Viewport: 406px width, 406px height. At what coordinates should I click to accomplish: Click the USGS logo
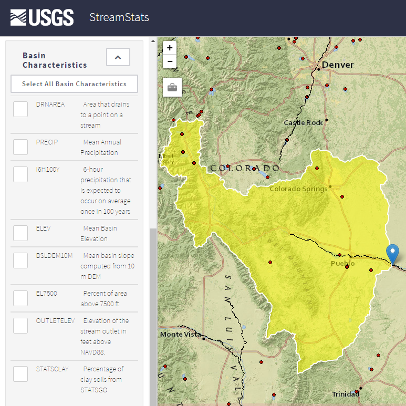coord(42,17)
